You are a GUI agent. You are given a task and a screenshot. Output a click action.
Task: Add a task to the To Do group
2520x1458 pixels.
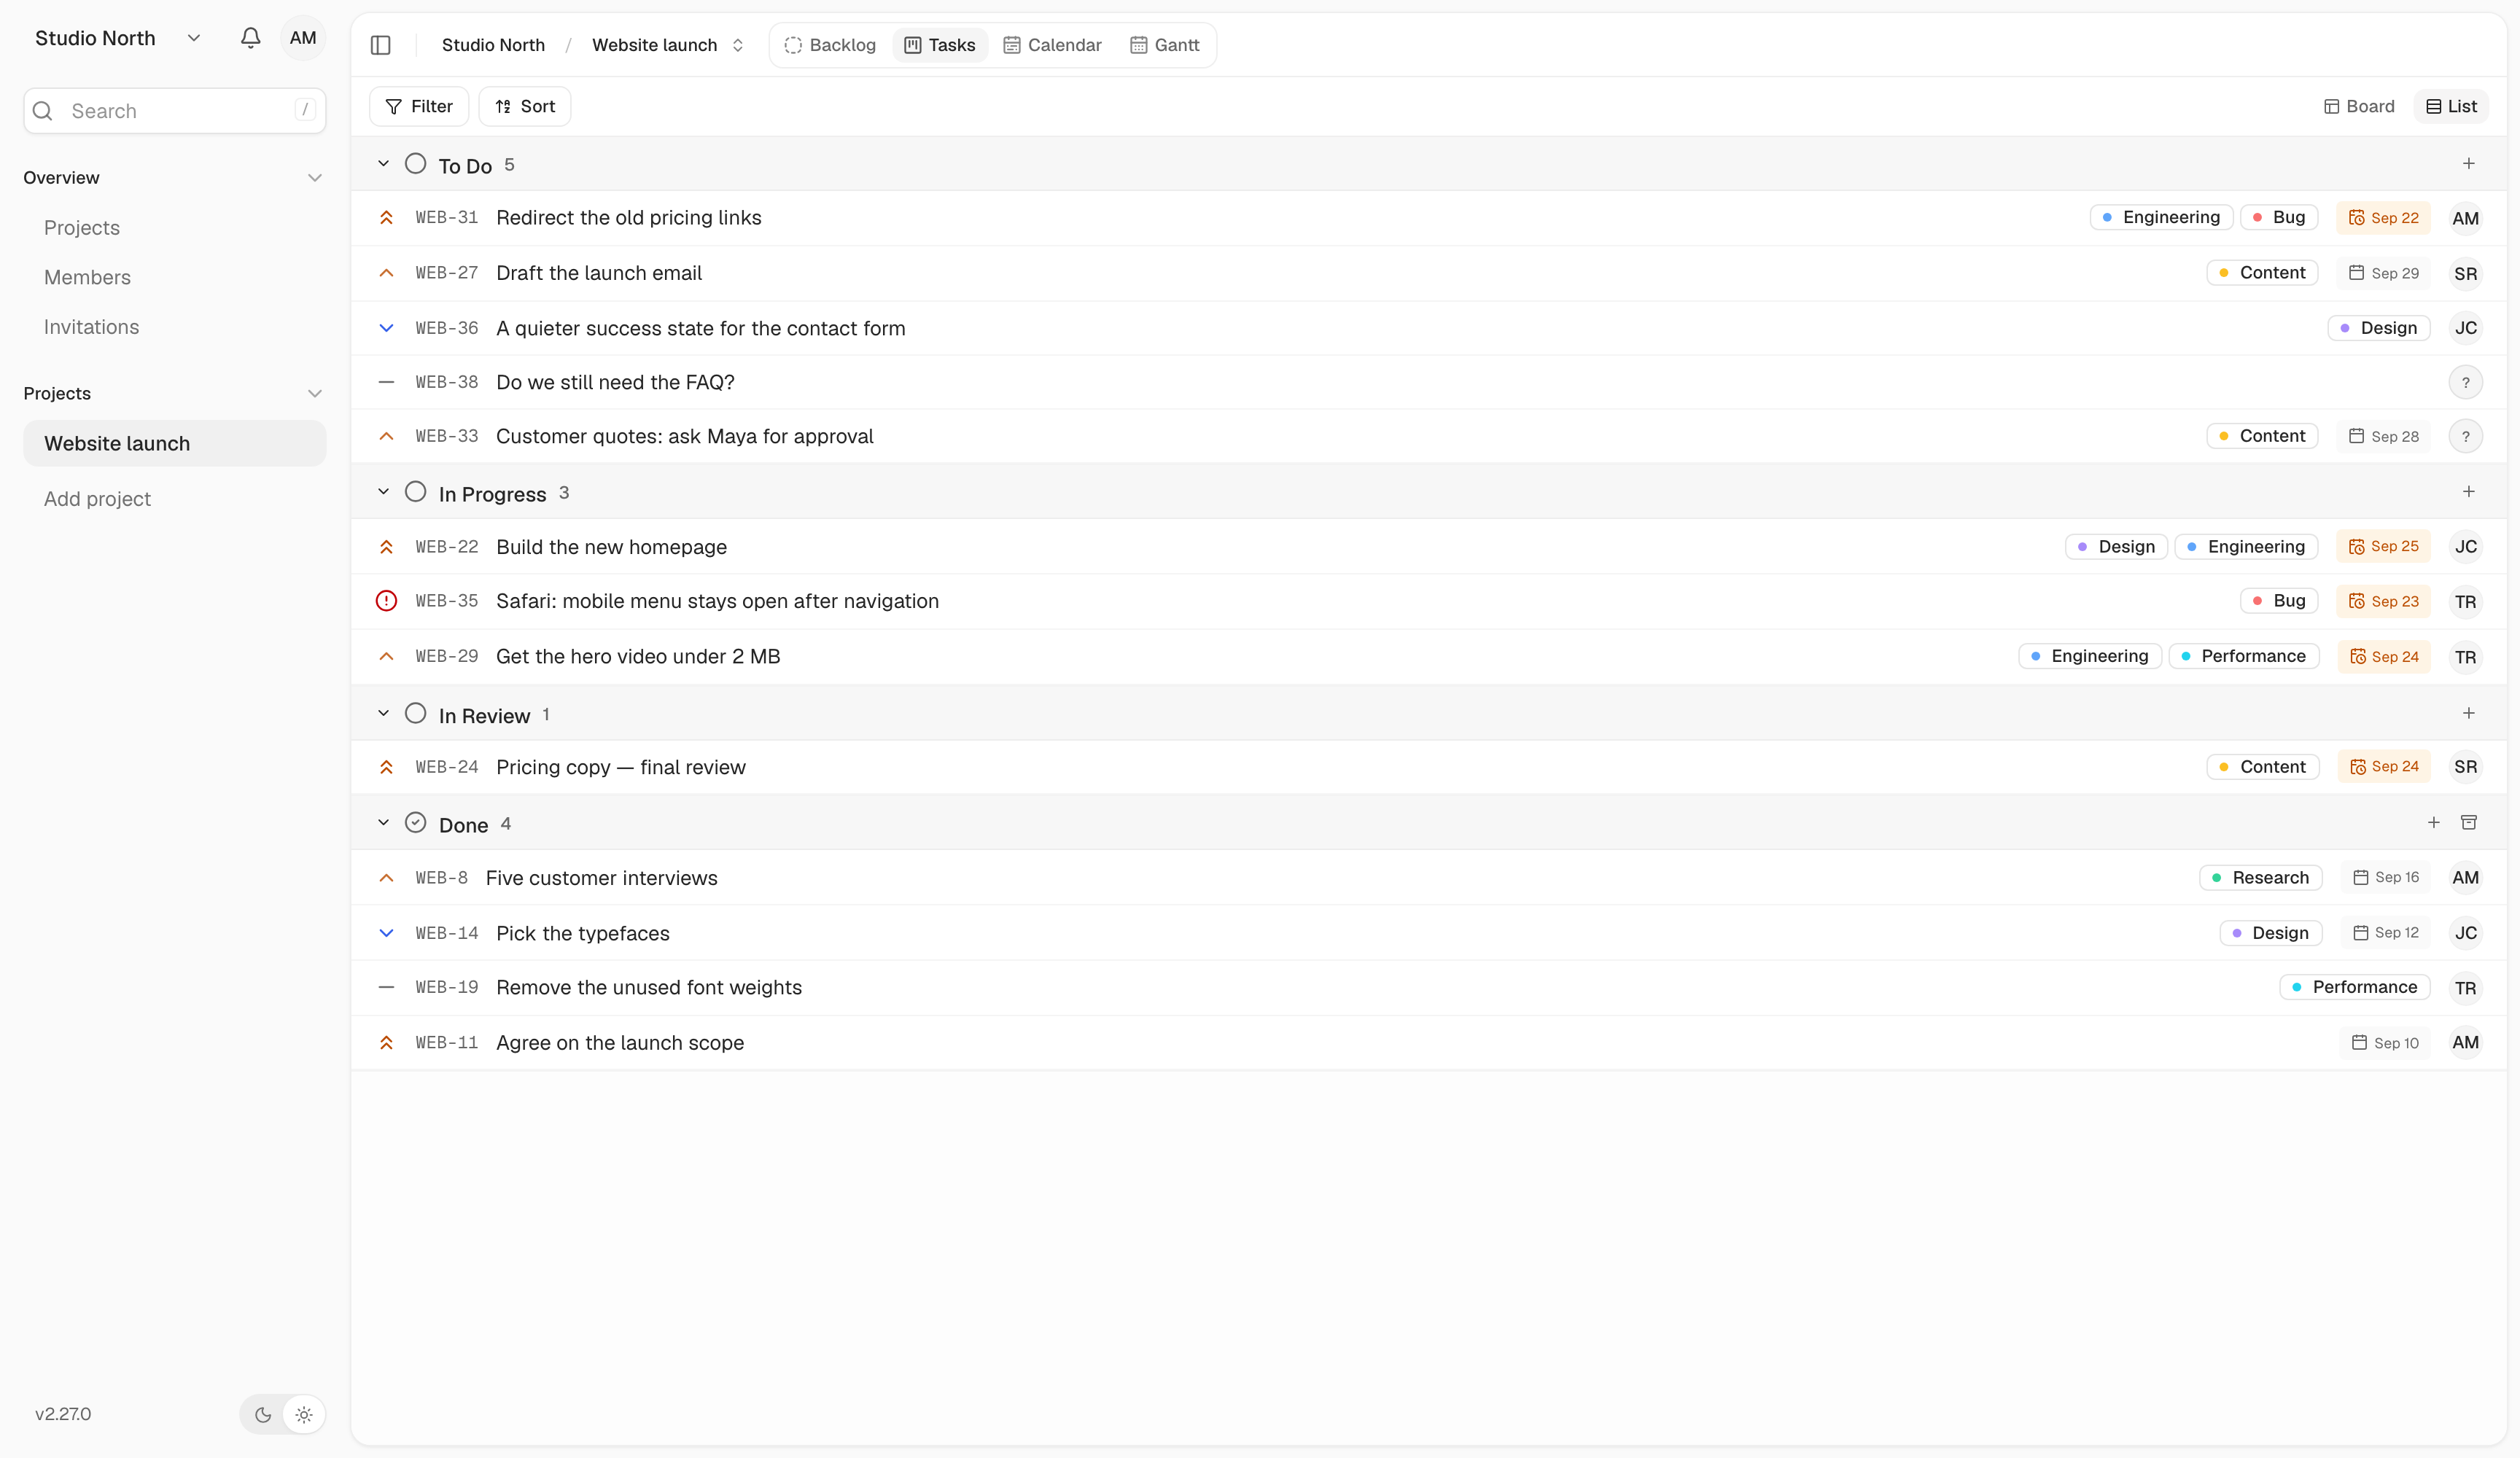point(2468,164)
